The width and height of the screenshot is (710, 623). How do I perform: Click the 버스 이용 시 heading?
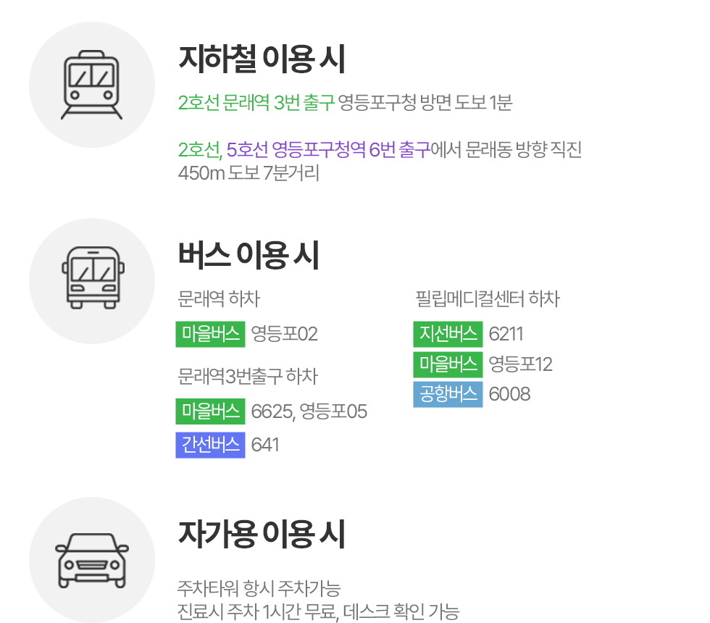[x=248, y=255]
